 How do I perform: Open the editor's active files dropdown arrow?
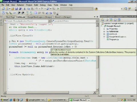pos(95,17)
